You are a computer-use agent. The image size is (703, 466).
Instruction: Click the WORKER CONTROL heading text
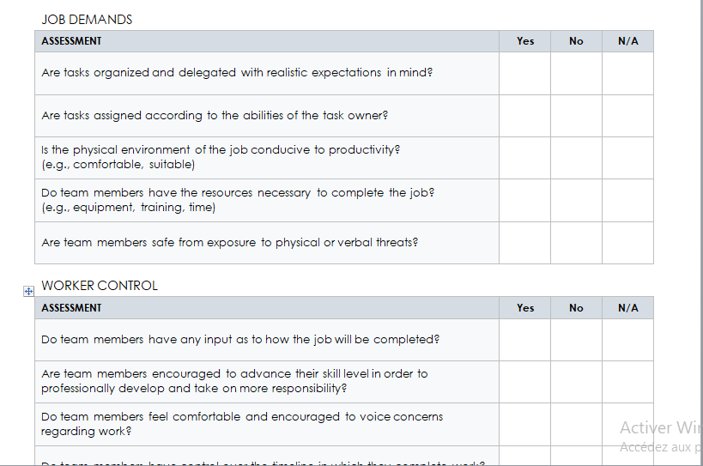click(x=100, y=286)
